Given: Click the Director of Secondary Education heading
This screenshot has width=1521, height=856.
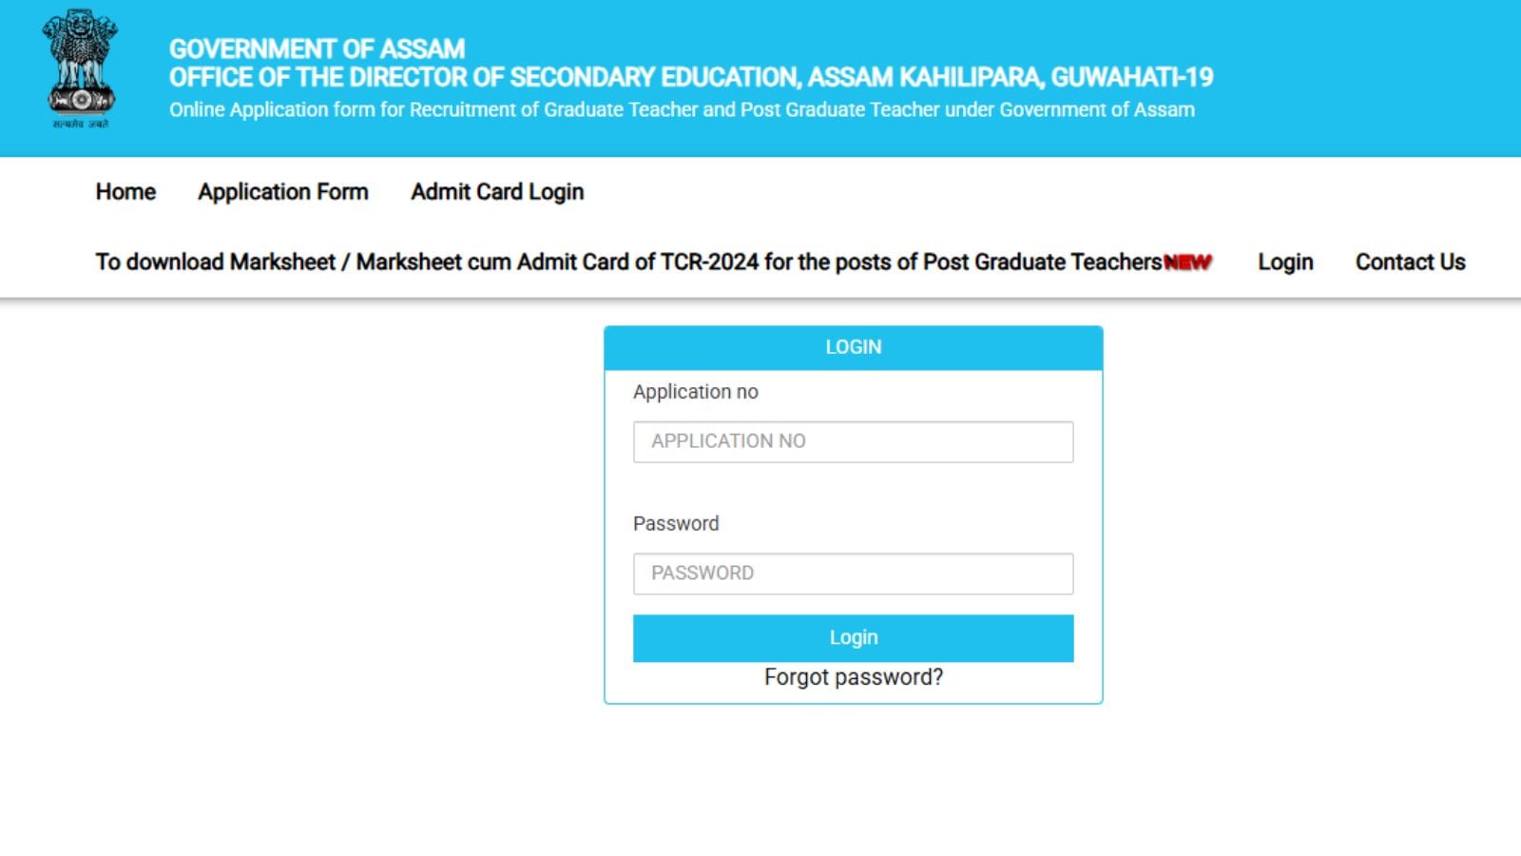Looking at the screenshot, I should [x=691, y=77].
